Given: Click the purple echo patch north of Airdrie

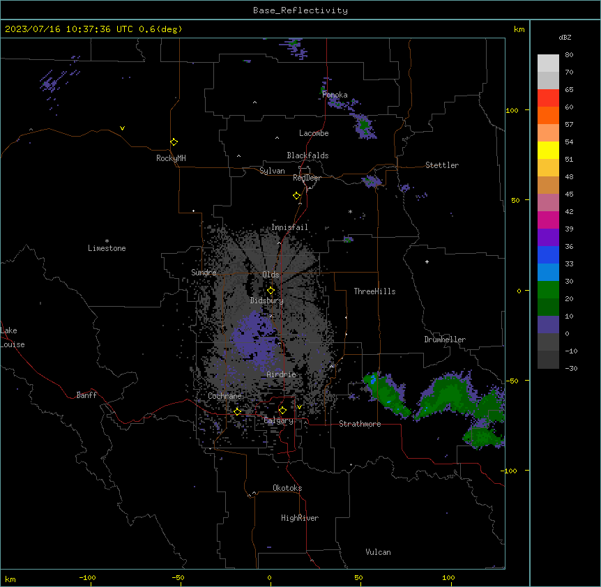Looking at the screenshot, I should tap(254, 337).
